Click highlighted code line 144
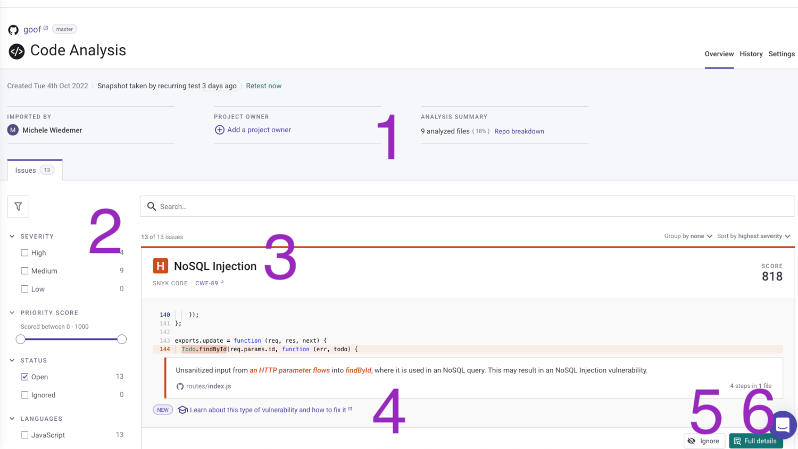 (468, 349)
